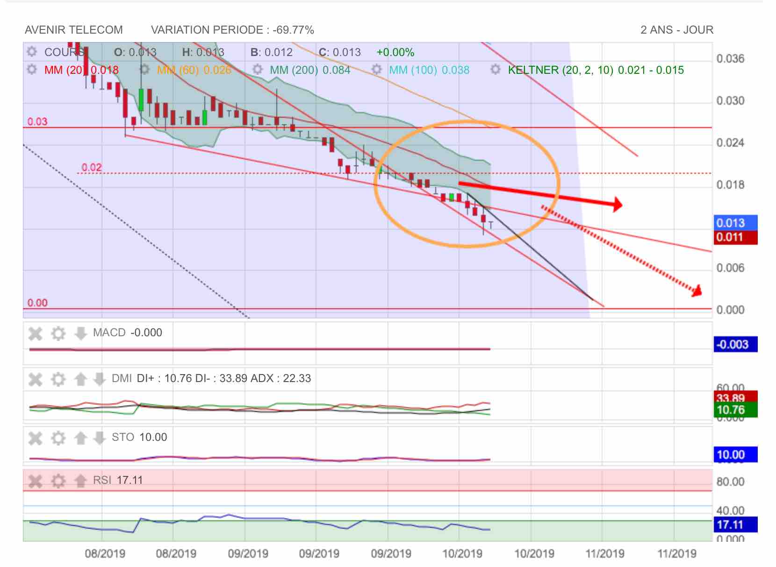The width and height of the screenshot is (776, 567).
Task: Open the STO indicator settings gear
Action: [x=58, y=438]
